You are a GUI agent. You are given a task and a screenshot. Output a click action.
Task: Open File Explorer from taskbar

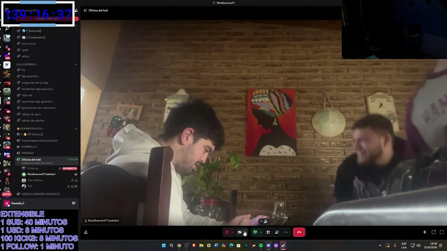pyautogui.click(x=201, y=245)
